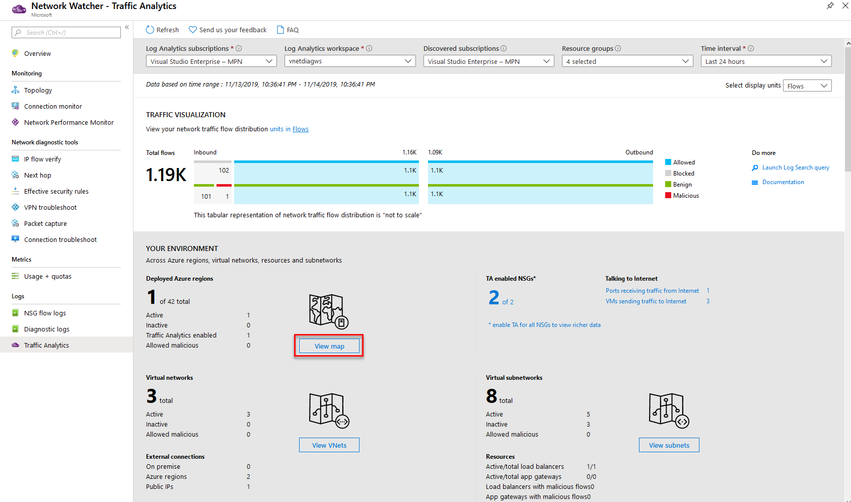This screenshot has width=851, height=502.
Task: Open Log Analytics workspace dropdown
Action: (350, 61)
